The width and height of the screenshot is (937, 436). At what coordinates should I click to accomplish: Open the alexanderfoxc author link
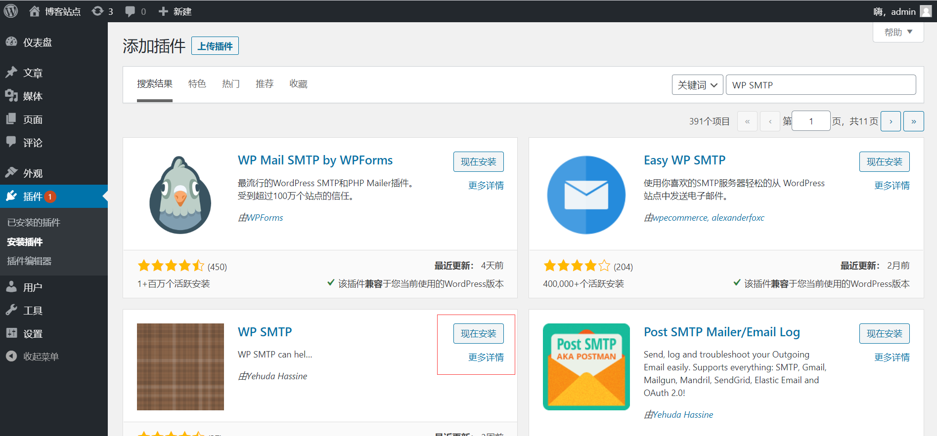pyautogui.click(x=738, y=218)
